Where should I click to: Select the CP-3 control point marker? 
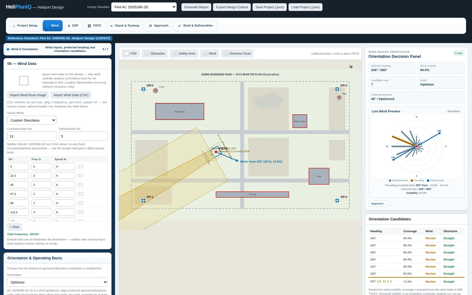337,89
